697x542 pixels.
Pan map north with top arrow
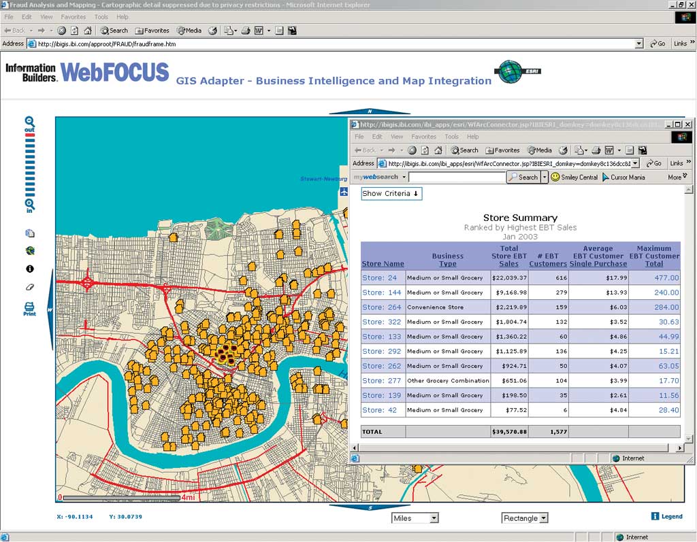370,112
